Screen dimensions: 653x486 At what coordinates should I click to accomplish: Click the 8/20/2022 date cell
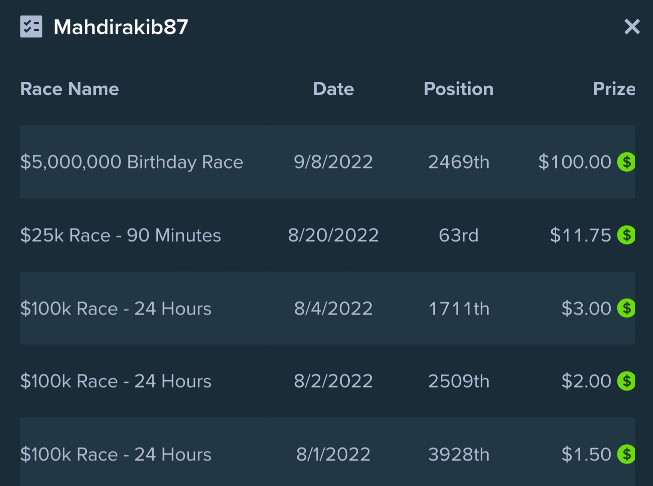(x=333, y=235)
